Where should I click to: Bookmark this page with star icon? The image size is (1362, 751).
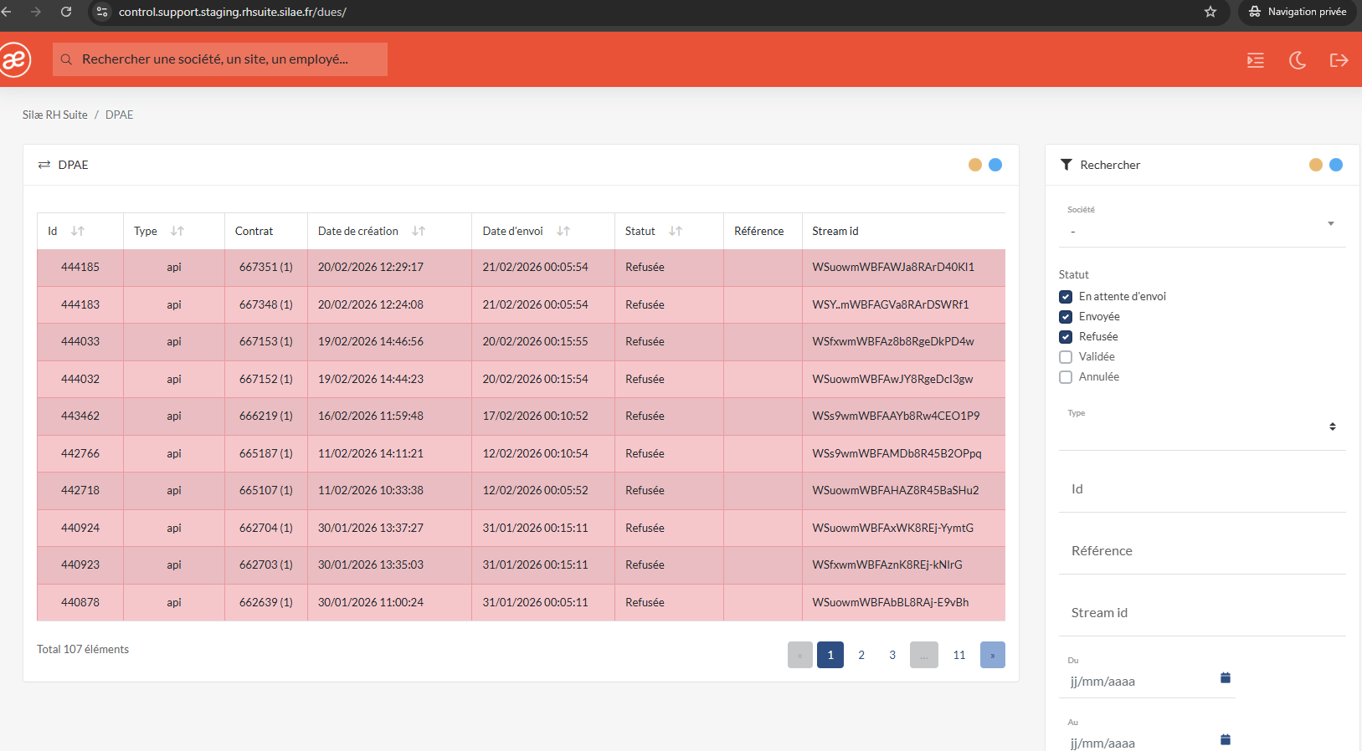pyautogui.click(x=1210, y=12)
